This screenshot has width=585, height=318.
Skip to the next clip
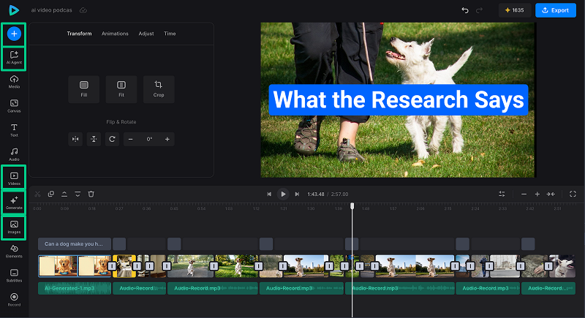[x=297, y=194]
